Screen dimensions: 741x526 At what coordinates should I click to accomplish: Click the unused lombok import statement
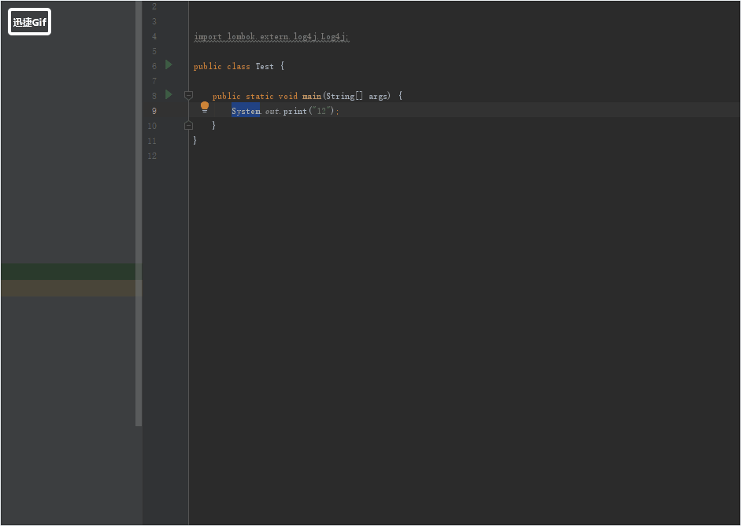(x=271, y=37)
